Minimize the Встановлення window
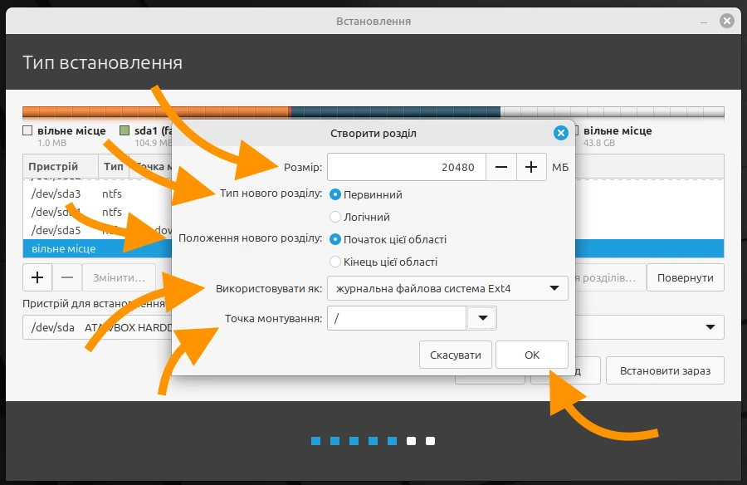 click(704, 22)
